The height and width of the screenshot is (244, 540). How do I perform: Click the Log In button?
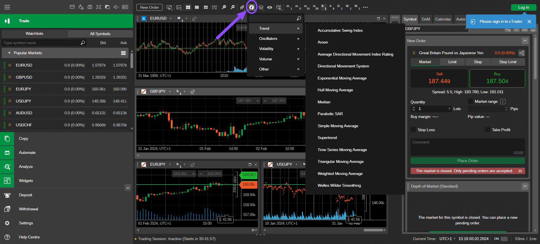(x=523, y=8)
